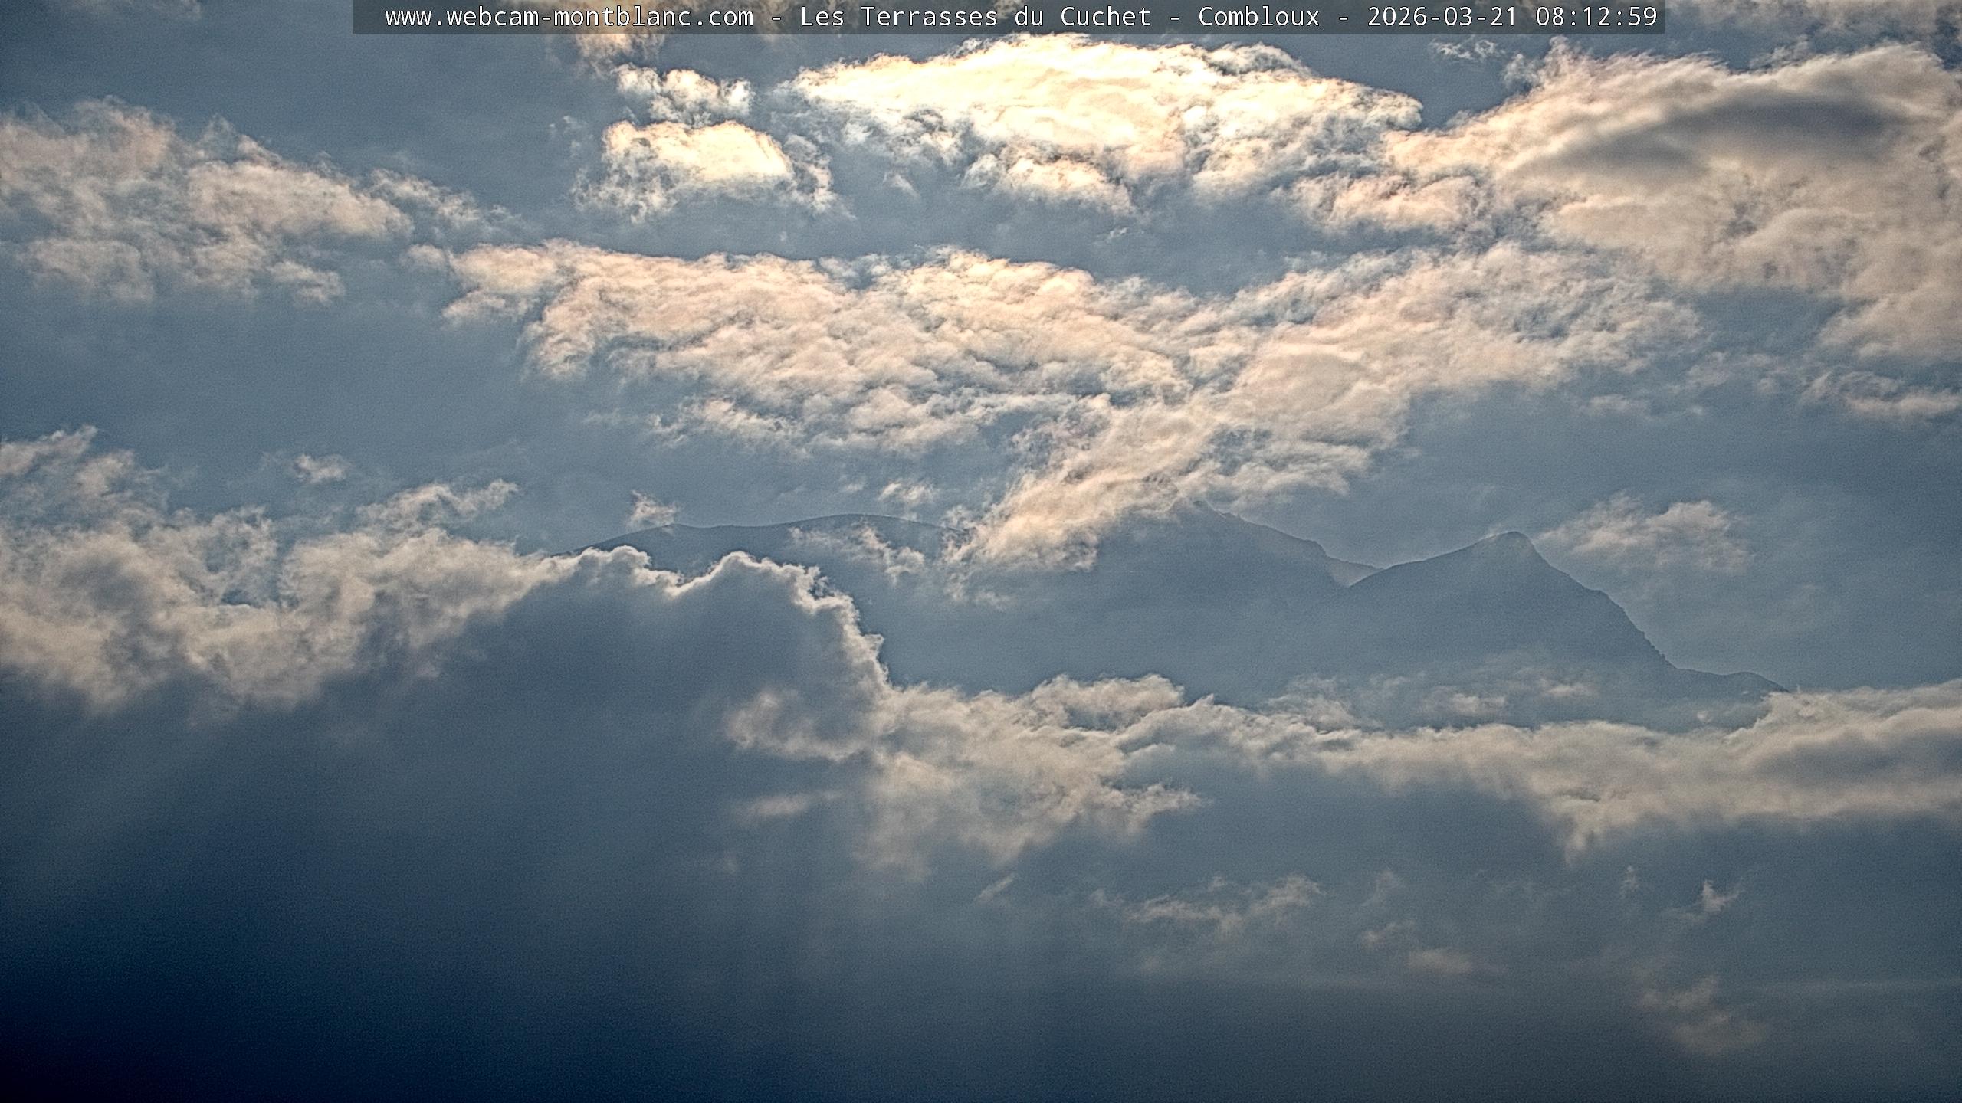
Task: Click the 'Combloux' location label
Action: tap(1258, 17)
